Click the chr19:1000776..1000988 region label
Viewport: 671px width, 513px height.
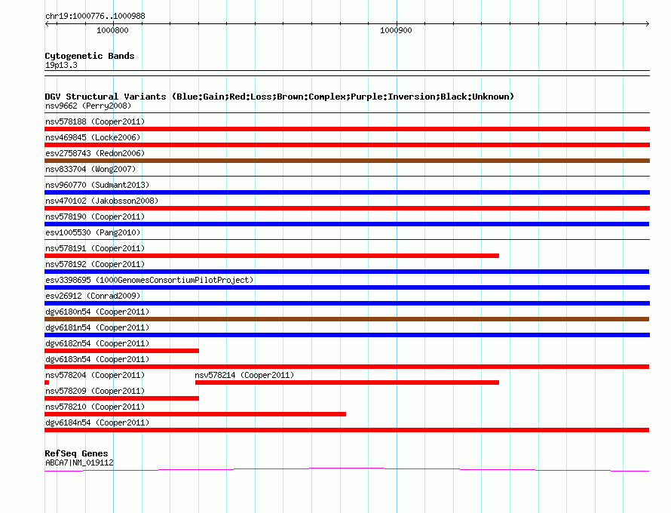point(95,16)
